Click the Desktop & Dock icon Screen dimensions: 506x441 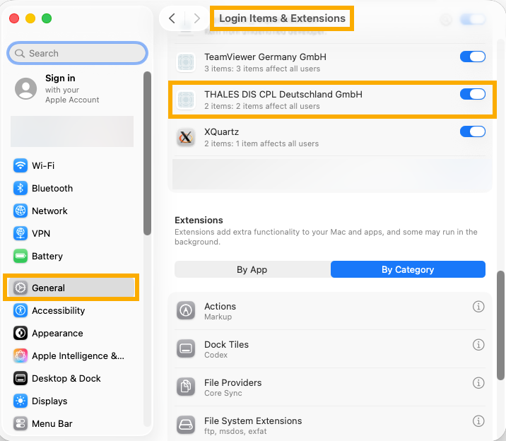[20, 378]
